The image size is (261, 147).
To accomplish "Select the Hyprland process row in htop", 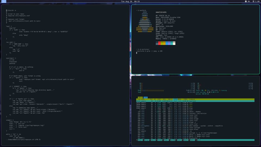I will tap(195, 101).
